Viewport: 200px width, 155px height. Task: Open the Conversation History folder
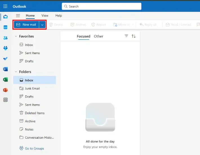34,138
